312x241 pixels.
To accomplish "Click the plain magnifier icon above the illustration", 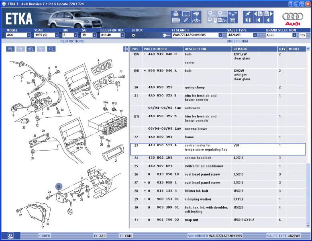I will 51,49.
